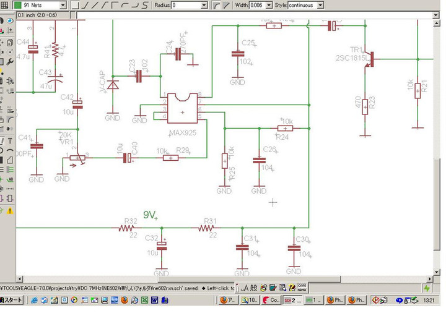Open the Style continuous dropdown
The image size is (446, 334).
320,5
